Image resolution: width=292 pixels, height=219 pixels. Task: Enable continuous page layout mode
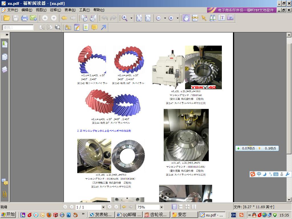click(x=181, y=207)
